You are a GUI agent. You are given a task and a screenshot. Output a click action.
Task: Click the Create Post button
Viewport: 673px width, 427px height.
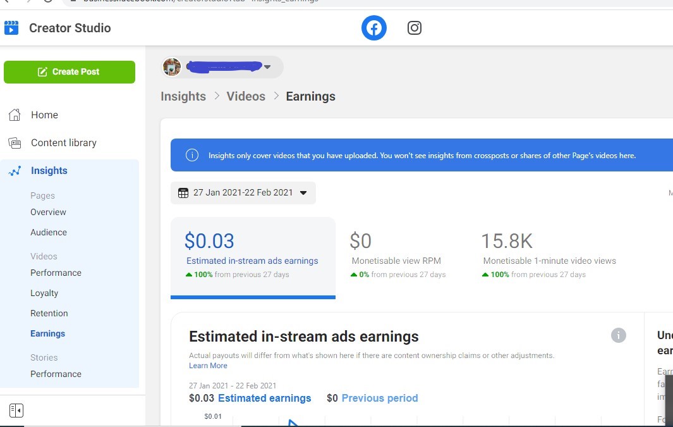[70, 71]
